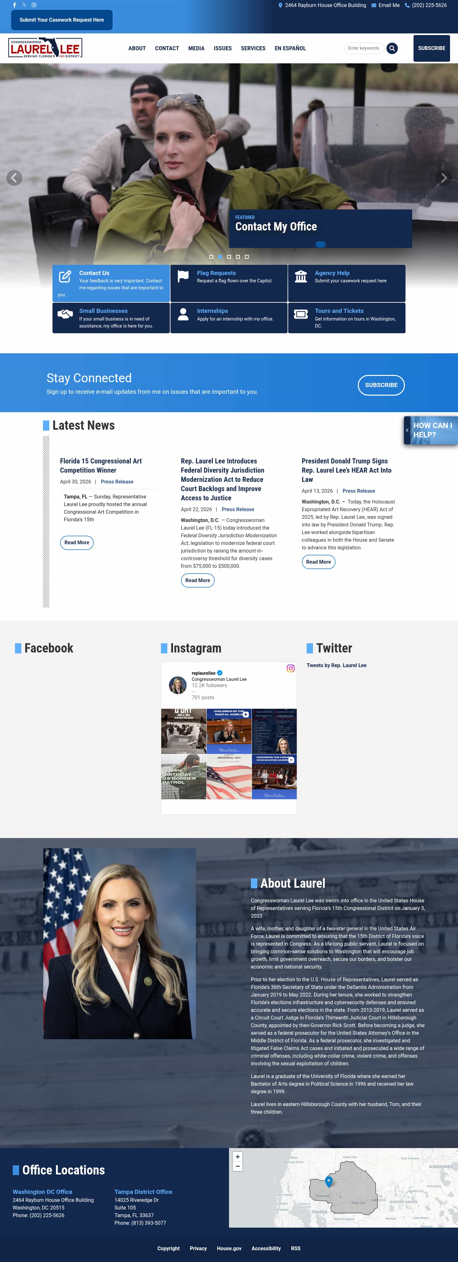Close the How Can I Help widget
The image size is (458, 1262).
(407, 430)
